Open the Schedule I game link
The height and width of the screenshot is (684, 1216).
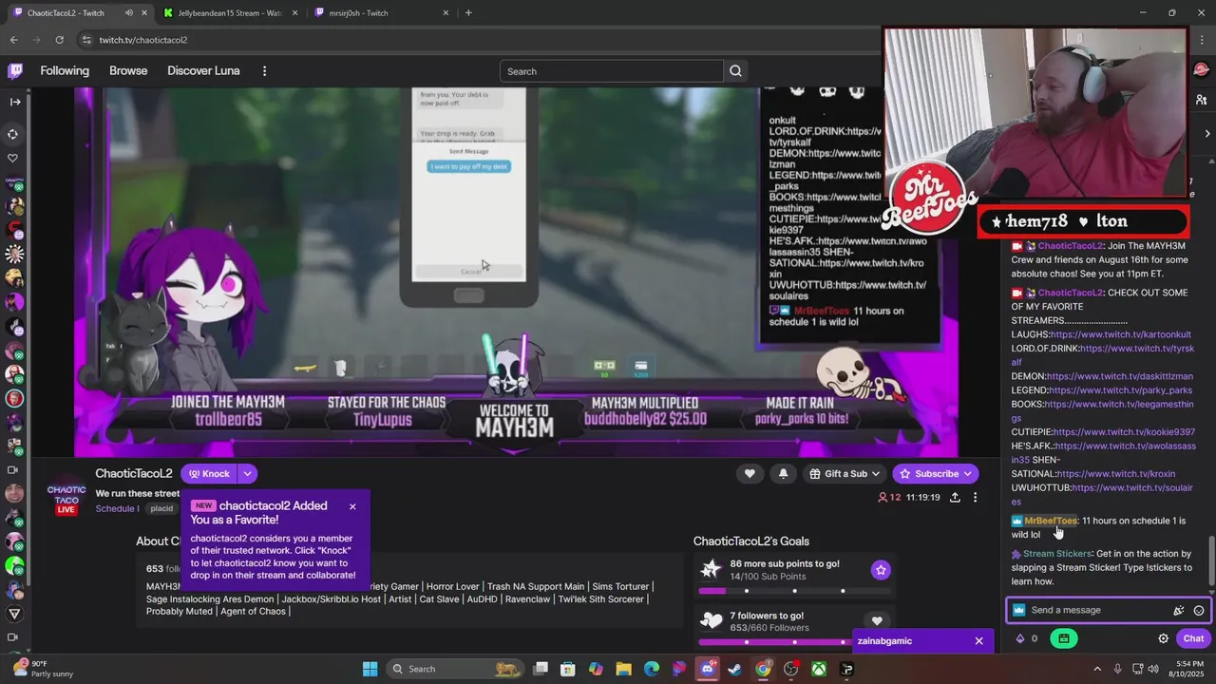[x=117, y=509]
